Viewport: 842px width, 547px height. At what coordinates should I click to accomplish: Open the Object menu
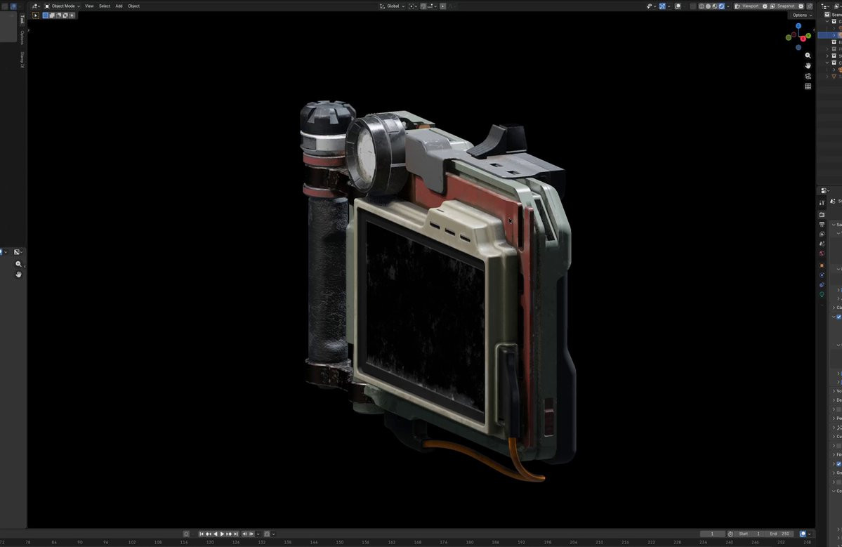(x=133, y=6)
